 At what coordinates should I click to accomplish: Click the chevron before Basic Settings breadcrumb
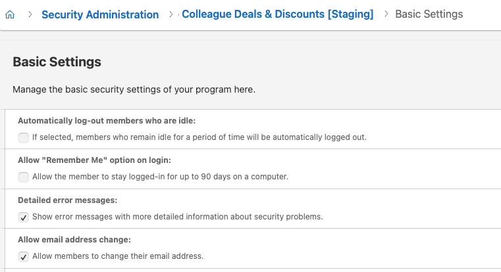(386, 14)
